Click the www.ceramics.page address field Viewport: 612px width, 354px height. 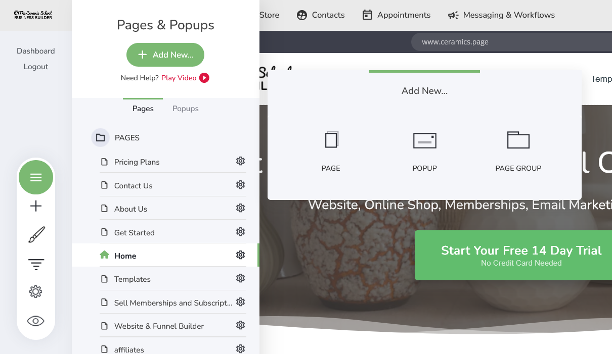pos(511,42)
